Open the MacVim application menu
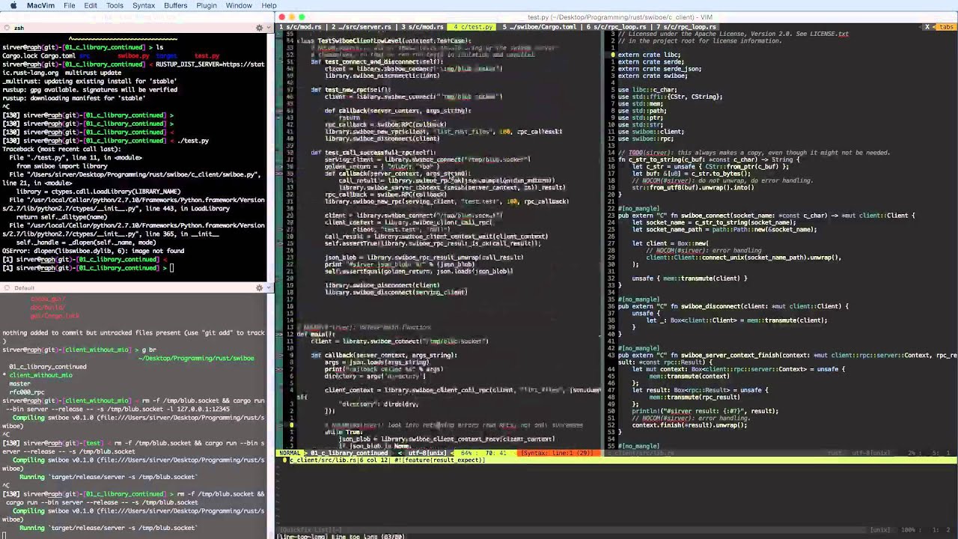The image size is (958, 539). 40,5
